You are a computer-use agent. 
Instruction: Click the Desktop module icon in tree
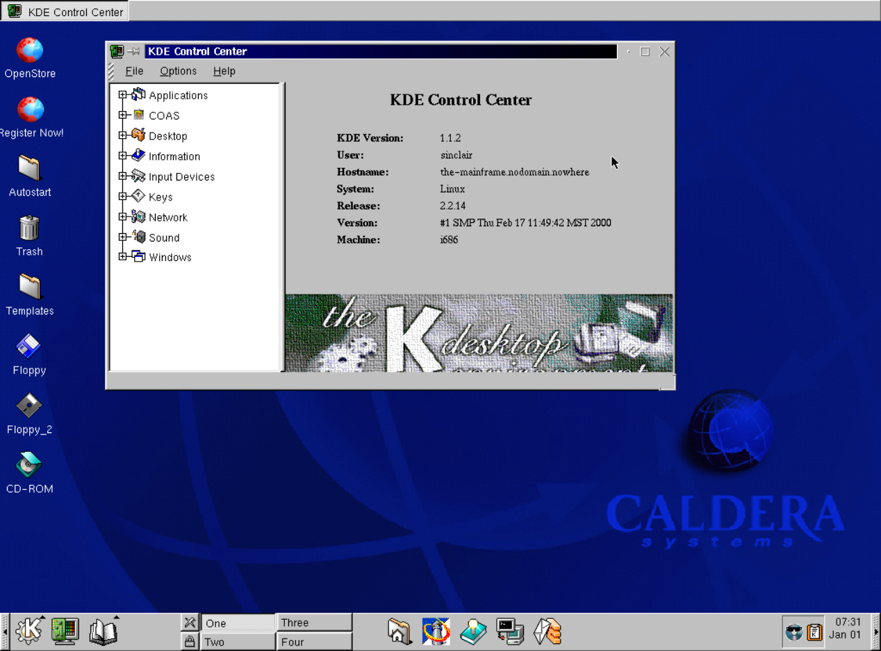(x=138, y=135)
